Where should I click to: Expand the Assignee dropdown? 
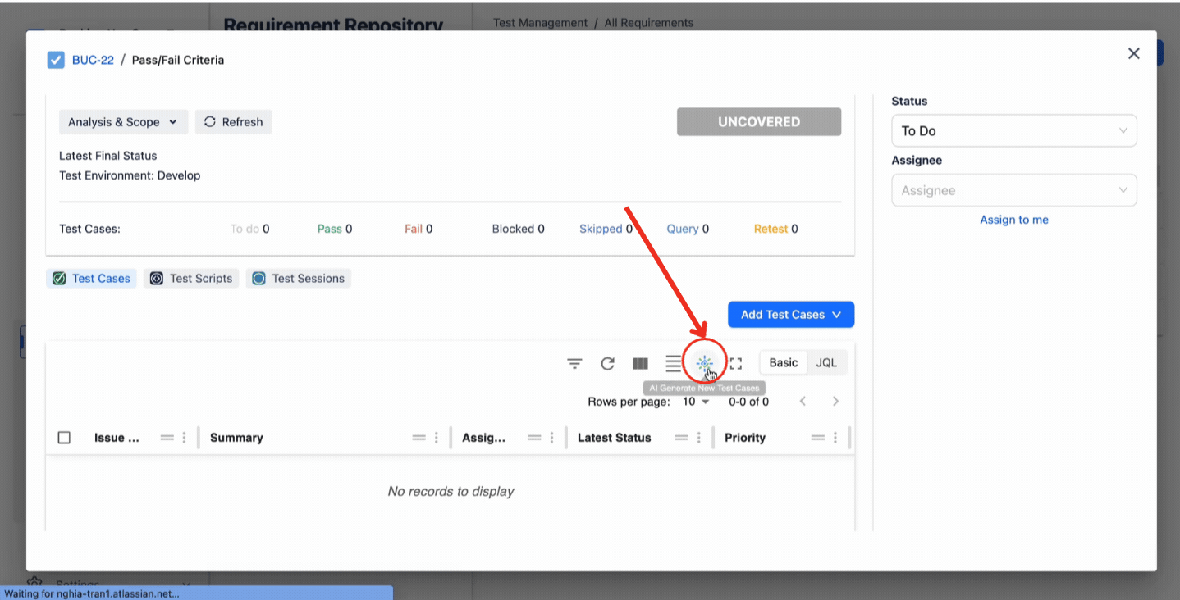tap(1013, 190)
